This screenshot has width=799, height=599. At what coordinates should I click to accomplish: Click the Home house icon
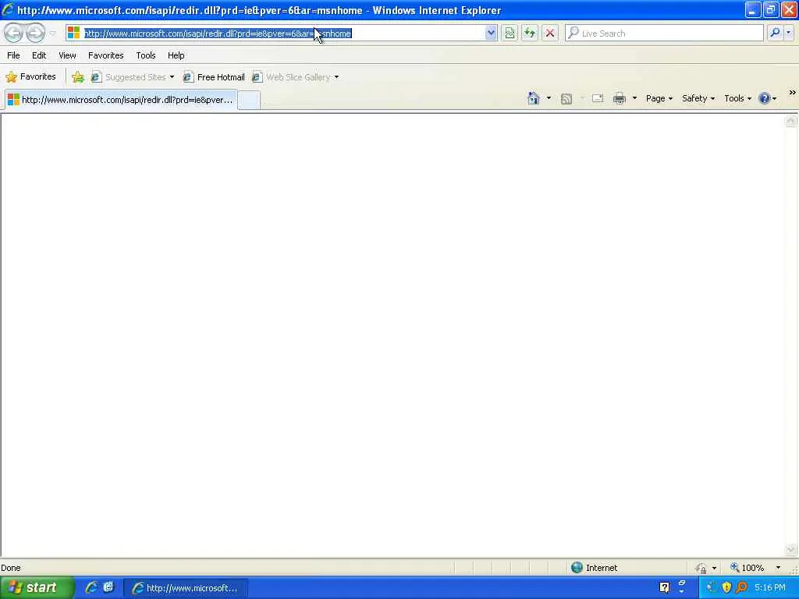534,98
